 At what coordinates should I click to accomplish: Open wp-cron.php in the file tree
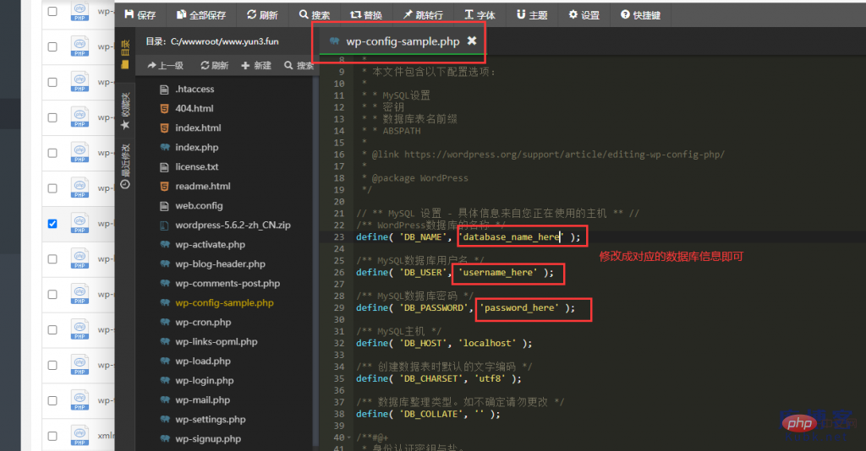203,322
